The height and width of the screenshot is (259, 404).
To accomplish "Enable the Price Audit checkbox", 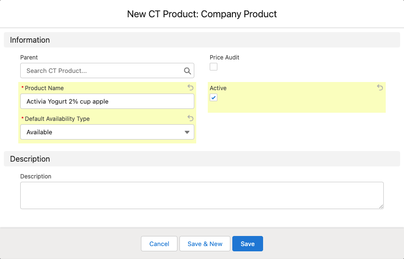I will 214,67.
